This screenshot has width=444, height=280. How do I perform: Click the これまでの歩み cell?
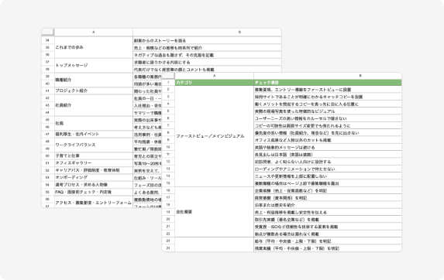point(94,47)
